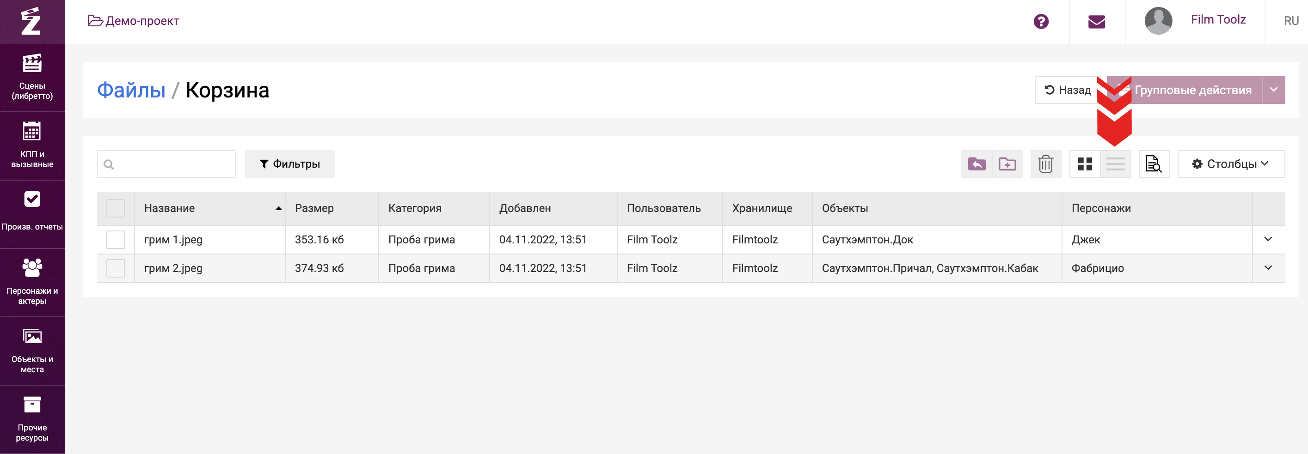Viewport: 1308px width, 454px height.
Task: Switch to list view
Action: [1115, 164]
